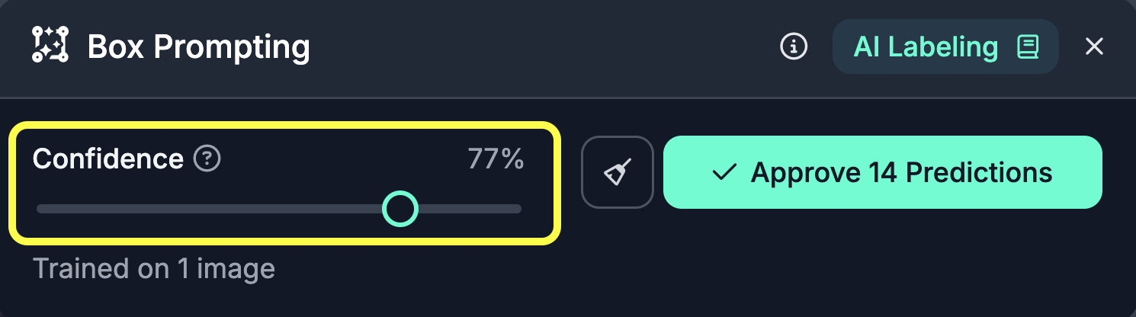Viewport: 1136px width, 317px height.
Task: Click the Box Prompting title text
Action: tap(198, 47)
